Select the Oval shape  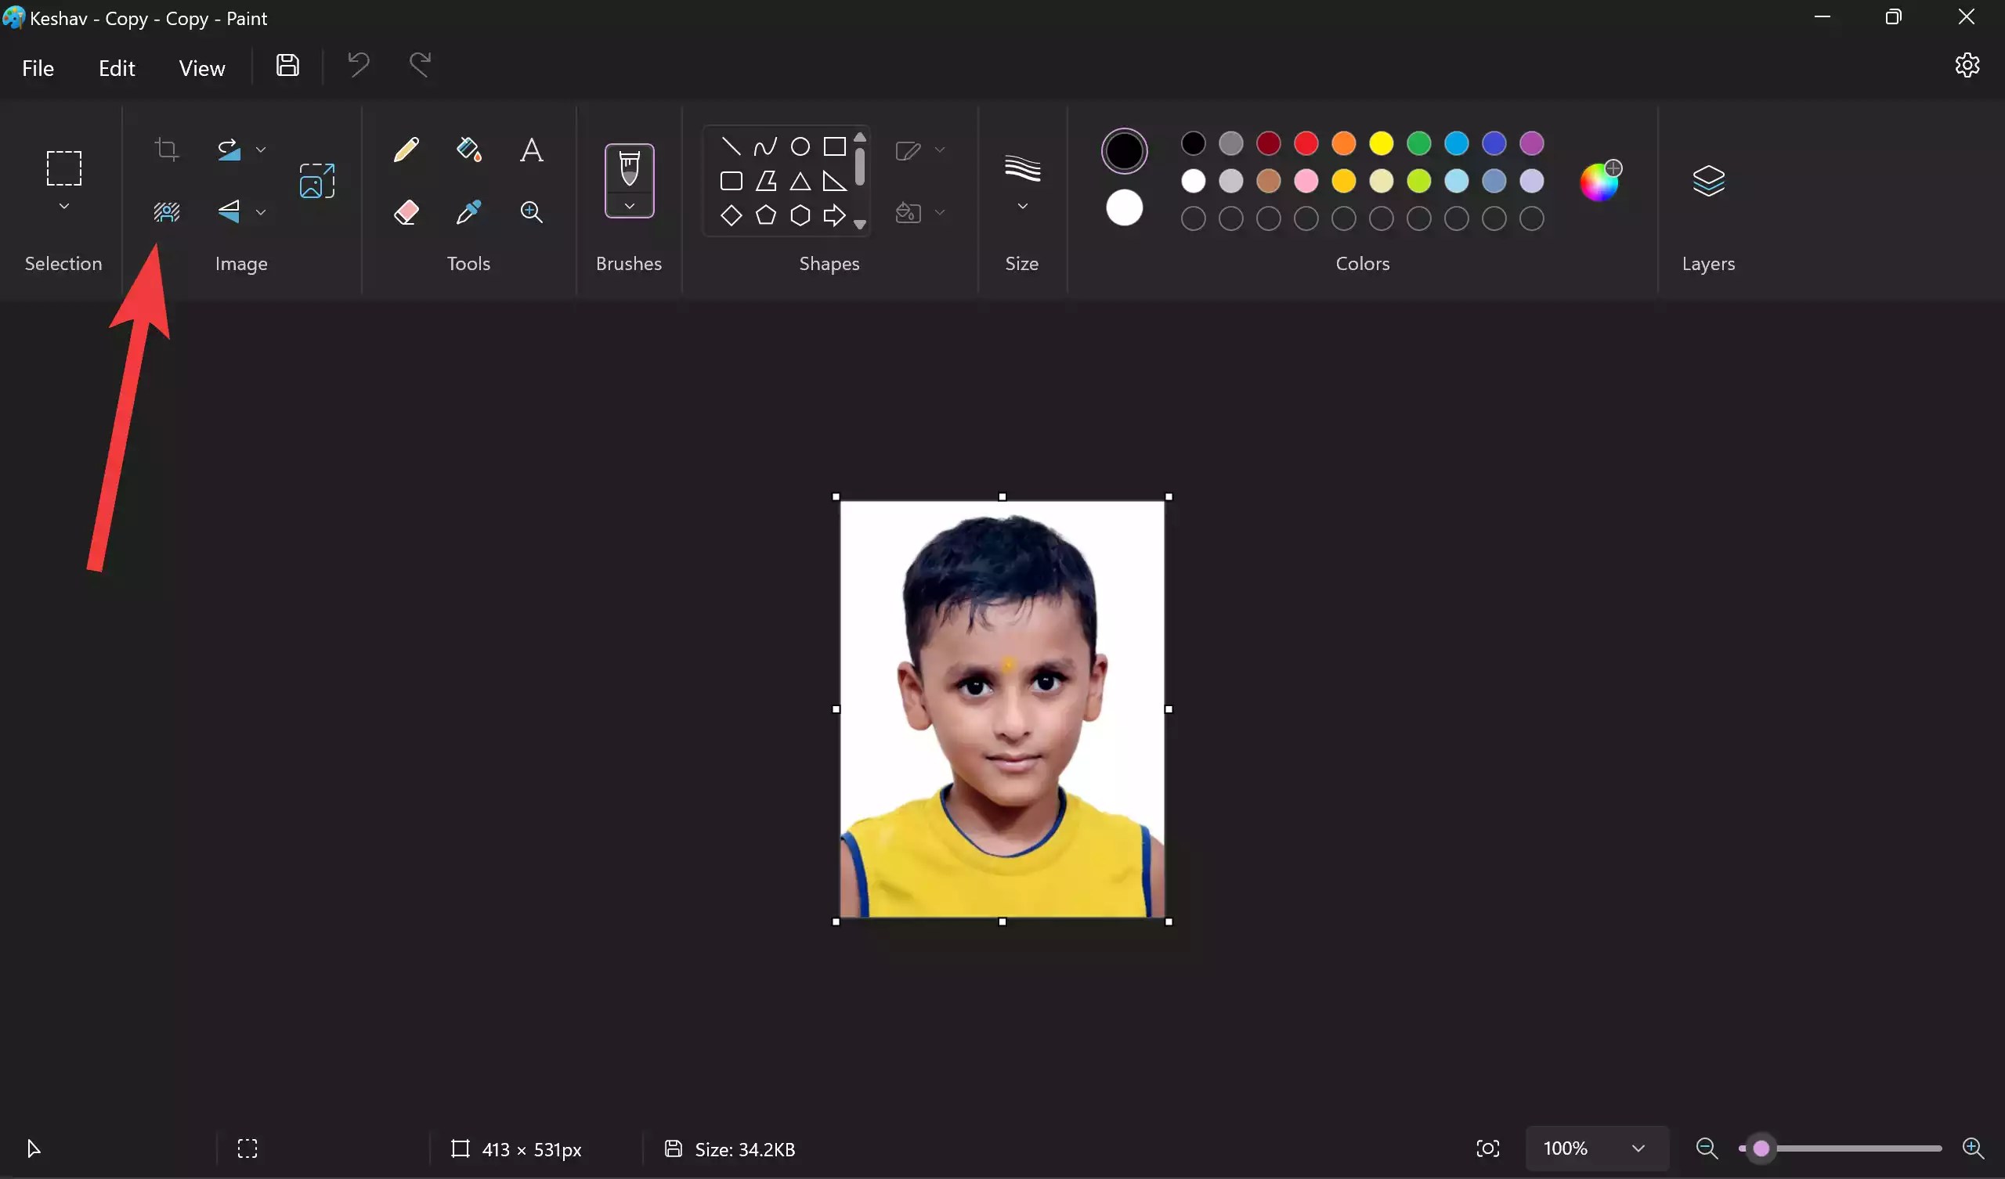800,146
